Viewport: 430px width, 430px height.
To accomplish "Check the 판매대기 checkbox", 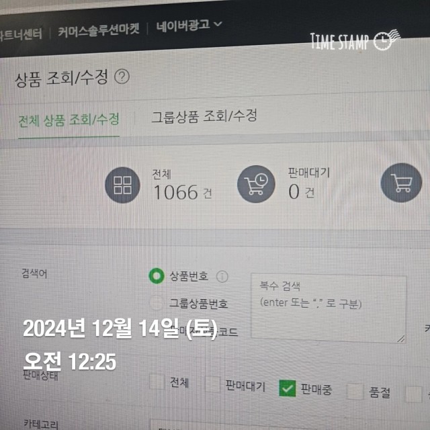I will pyautogui.click(x=213, y=384).
